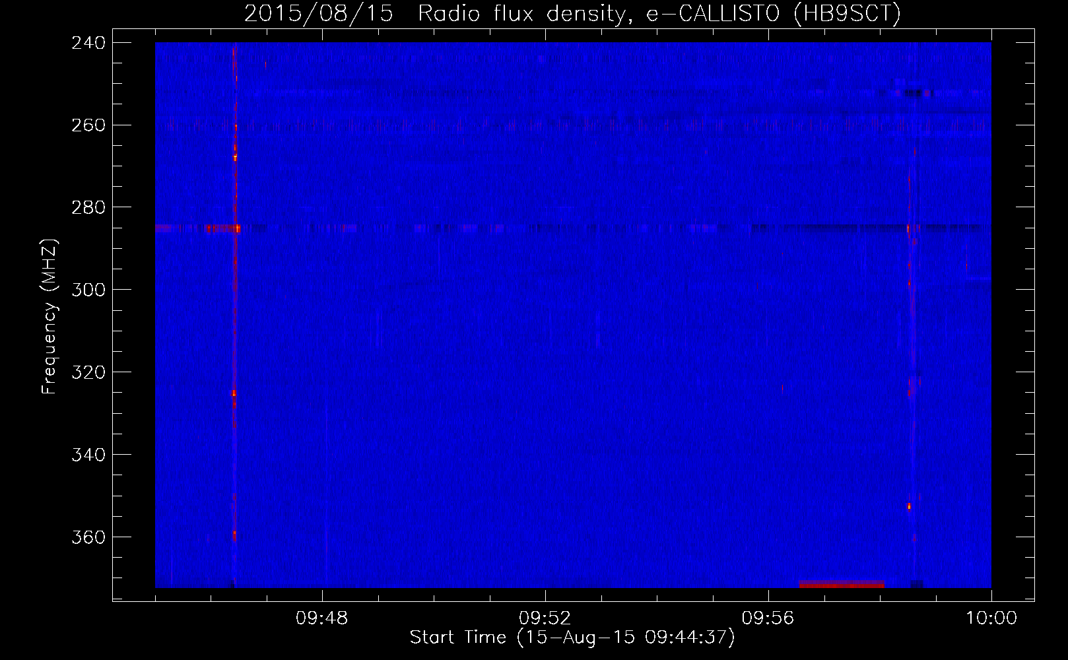Click the 320 frequency tick label
Image resolution: width=1068 pixels, height=660 pixels.
(88, 372)
